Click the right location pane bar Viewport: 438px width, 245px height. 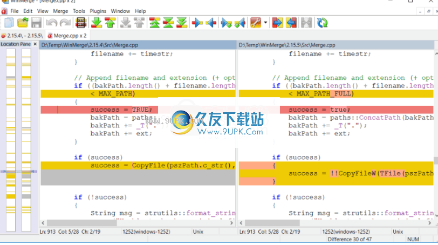tap(26, 140)
